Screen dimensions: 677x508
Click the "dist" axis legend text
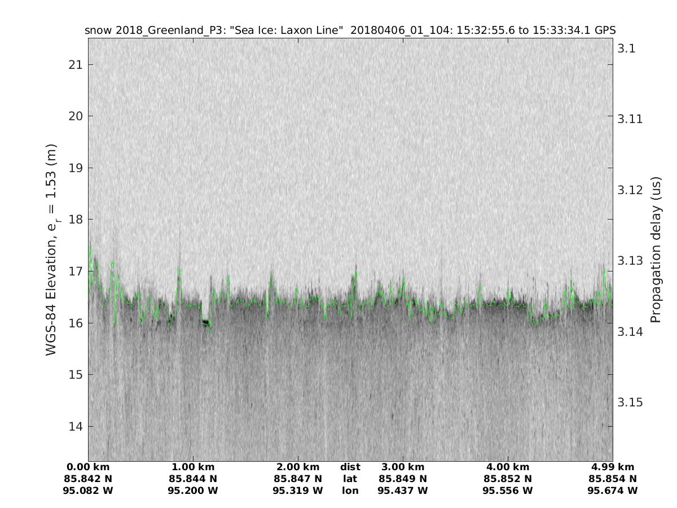coord(350,467)
